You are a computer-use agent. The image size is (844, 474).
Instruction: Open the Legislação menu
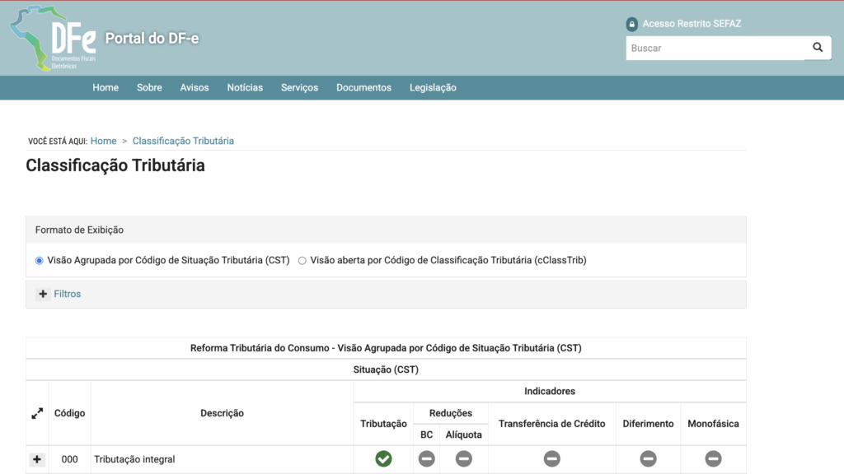(x=433, y=87)
